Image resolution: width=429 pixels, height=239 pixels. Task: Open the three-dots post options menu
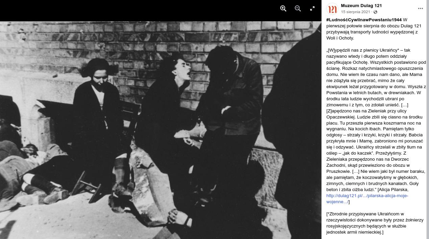point(421,9)
